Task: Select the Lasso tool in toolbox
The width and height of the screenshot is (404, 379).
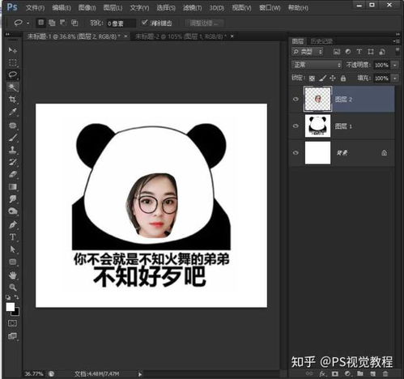Action: pyautogui.click(x=12, y=75)
